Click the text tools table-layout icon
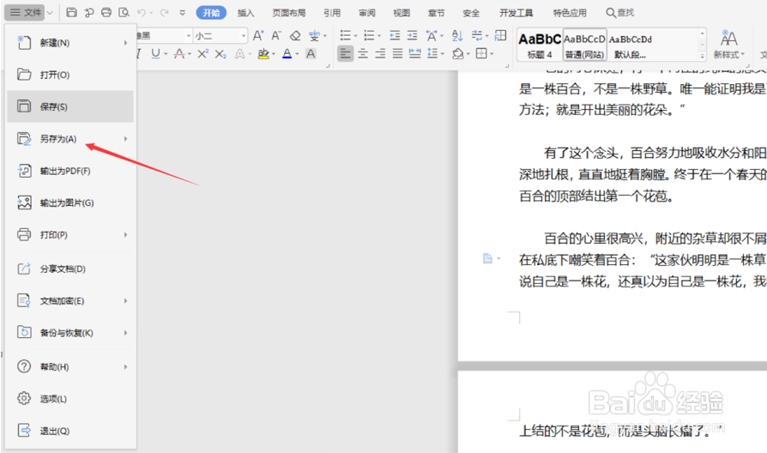Screen dimensions: 767x453 click(x=500, y=36)
